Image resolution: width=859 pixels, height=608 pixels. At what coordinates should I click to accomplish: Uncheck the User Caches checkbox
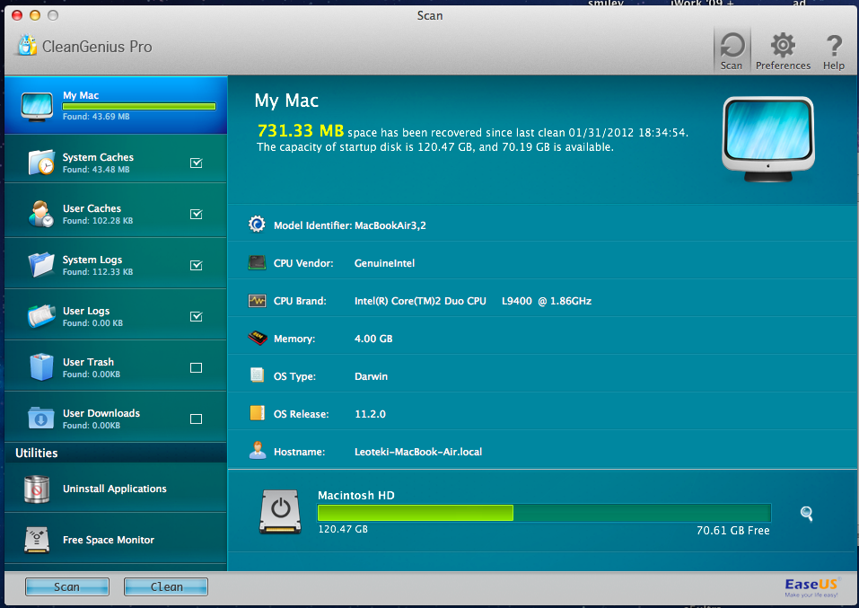[x=197, y=214]
